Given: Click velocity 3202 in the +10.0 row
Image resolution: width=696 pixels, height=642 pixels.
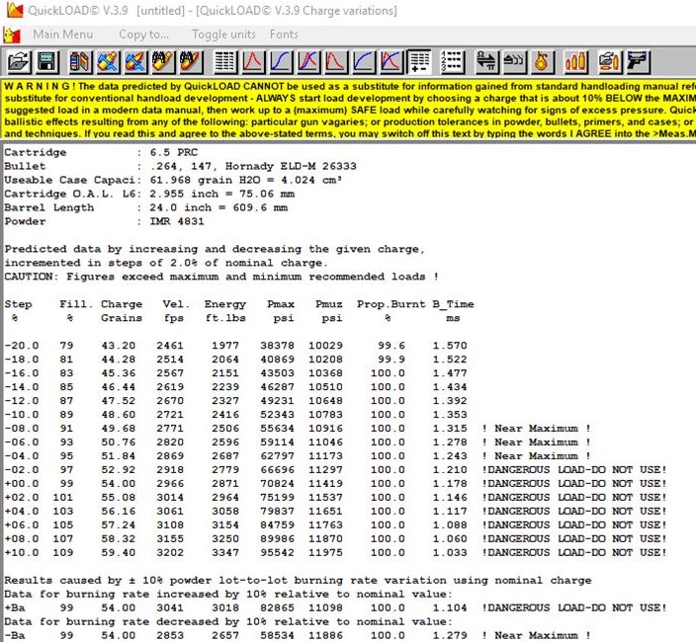Looking at the screenshot, I should (x=170, y=552).
